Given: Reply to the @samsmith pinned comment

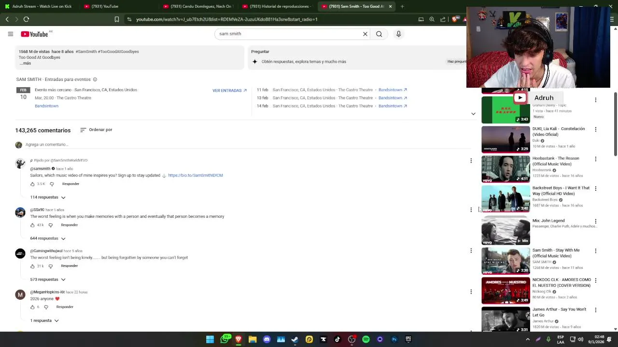Looking at the screenshot, I should click(x=70, y=184).
